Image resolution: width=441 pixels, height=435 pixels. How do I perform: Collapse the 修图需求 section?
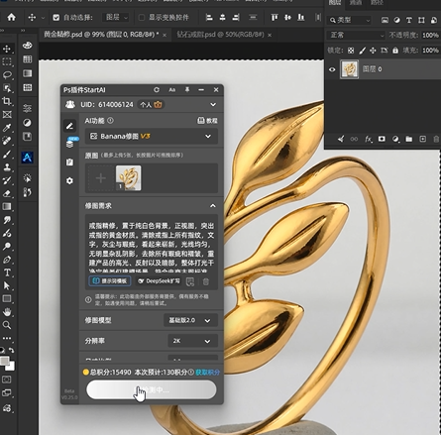tap(213, 206)
